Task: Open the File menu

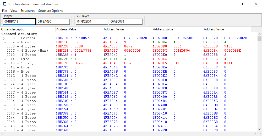Action: [x=4, y=11]
